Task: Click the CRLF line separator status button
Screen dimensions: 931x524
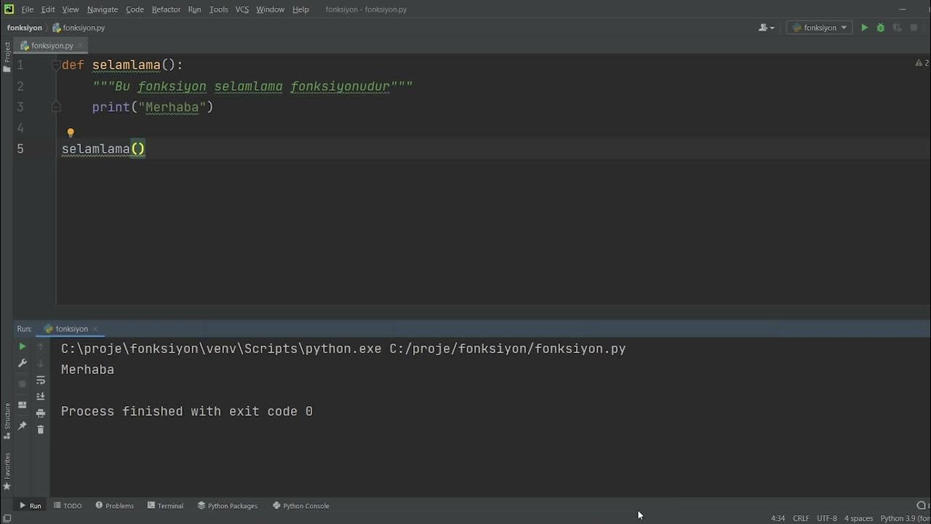Action: coord(801,518)
